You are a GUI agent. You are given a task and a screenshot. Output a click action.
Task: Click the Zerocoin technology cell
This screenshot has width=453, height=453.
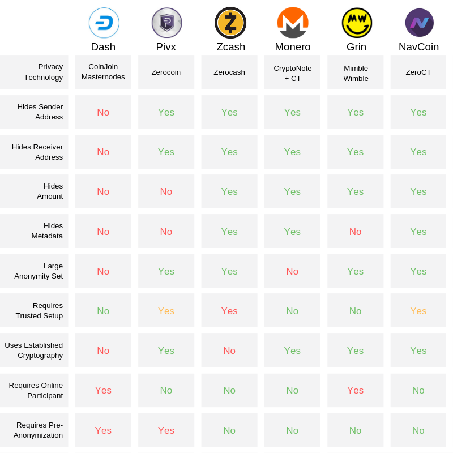click(x=166, y=72)
